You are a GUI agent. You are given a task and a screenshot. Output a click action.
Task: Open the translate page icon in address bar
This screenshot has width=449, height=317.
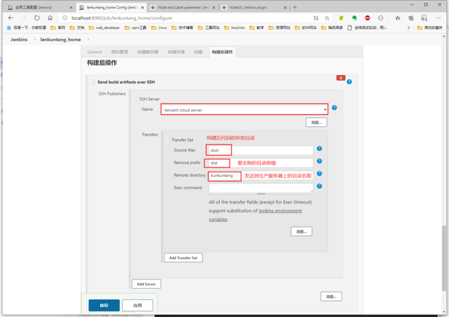(x=316, y=18)
